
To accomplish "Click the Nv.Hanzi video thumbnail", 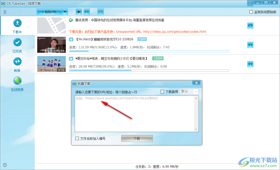I will click(51, 45).
